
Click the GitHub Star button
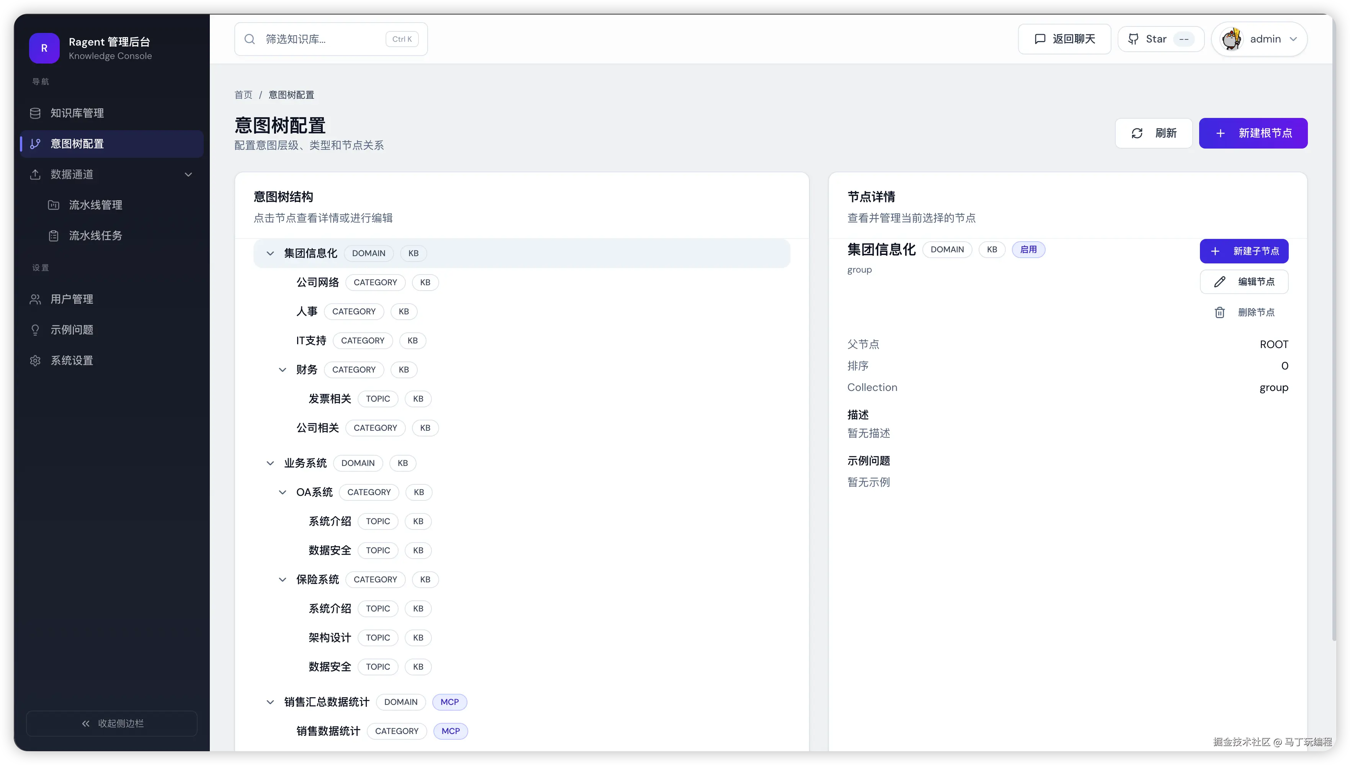click(x=1160, y=39)
